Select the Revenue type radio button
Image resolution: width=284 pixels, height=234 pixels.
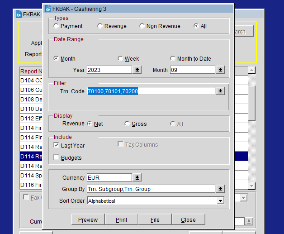pyautogui.click(x=100, y=26)
